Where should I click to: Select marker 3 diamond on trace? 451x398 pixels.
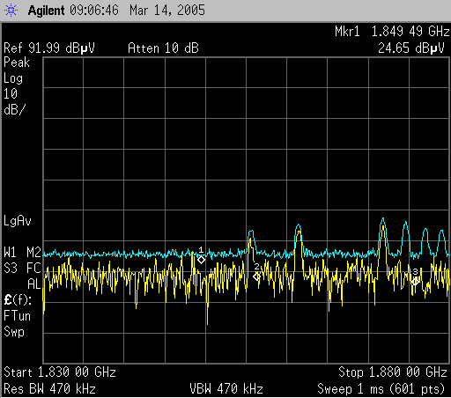(x=415, y=282)
